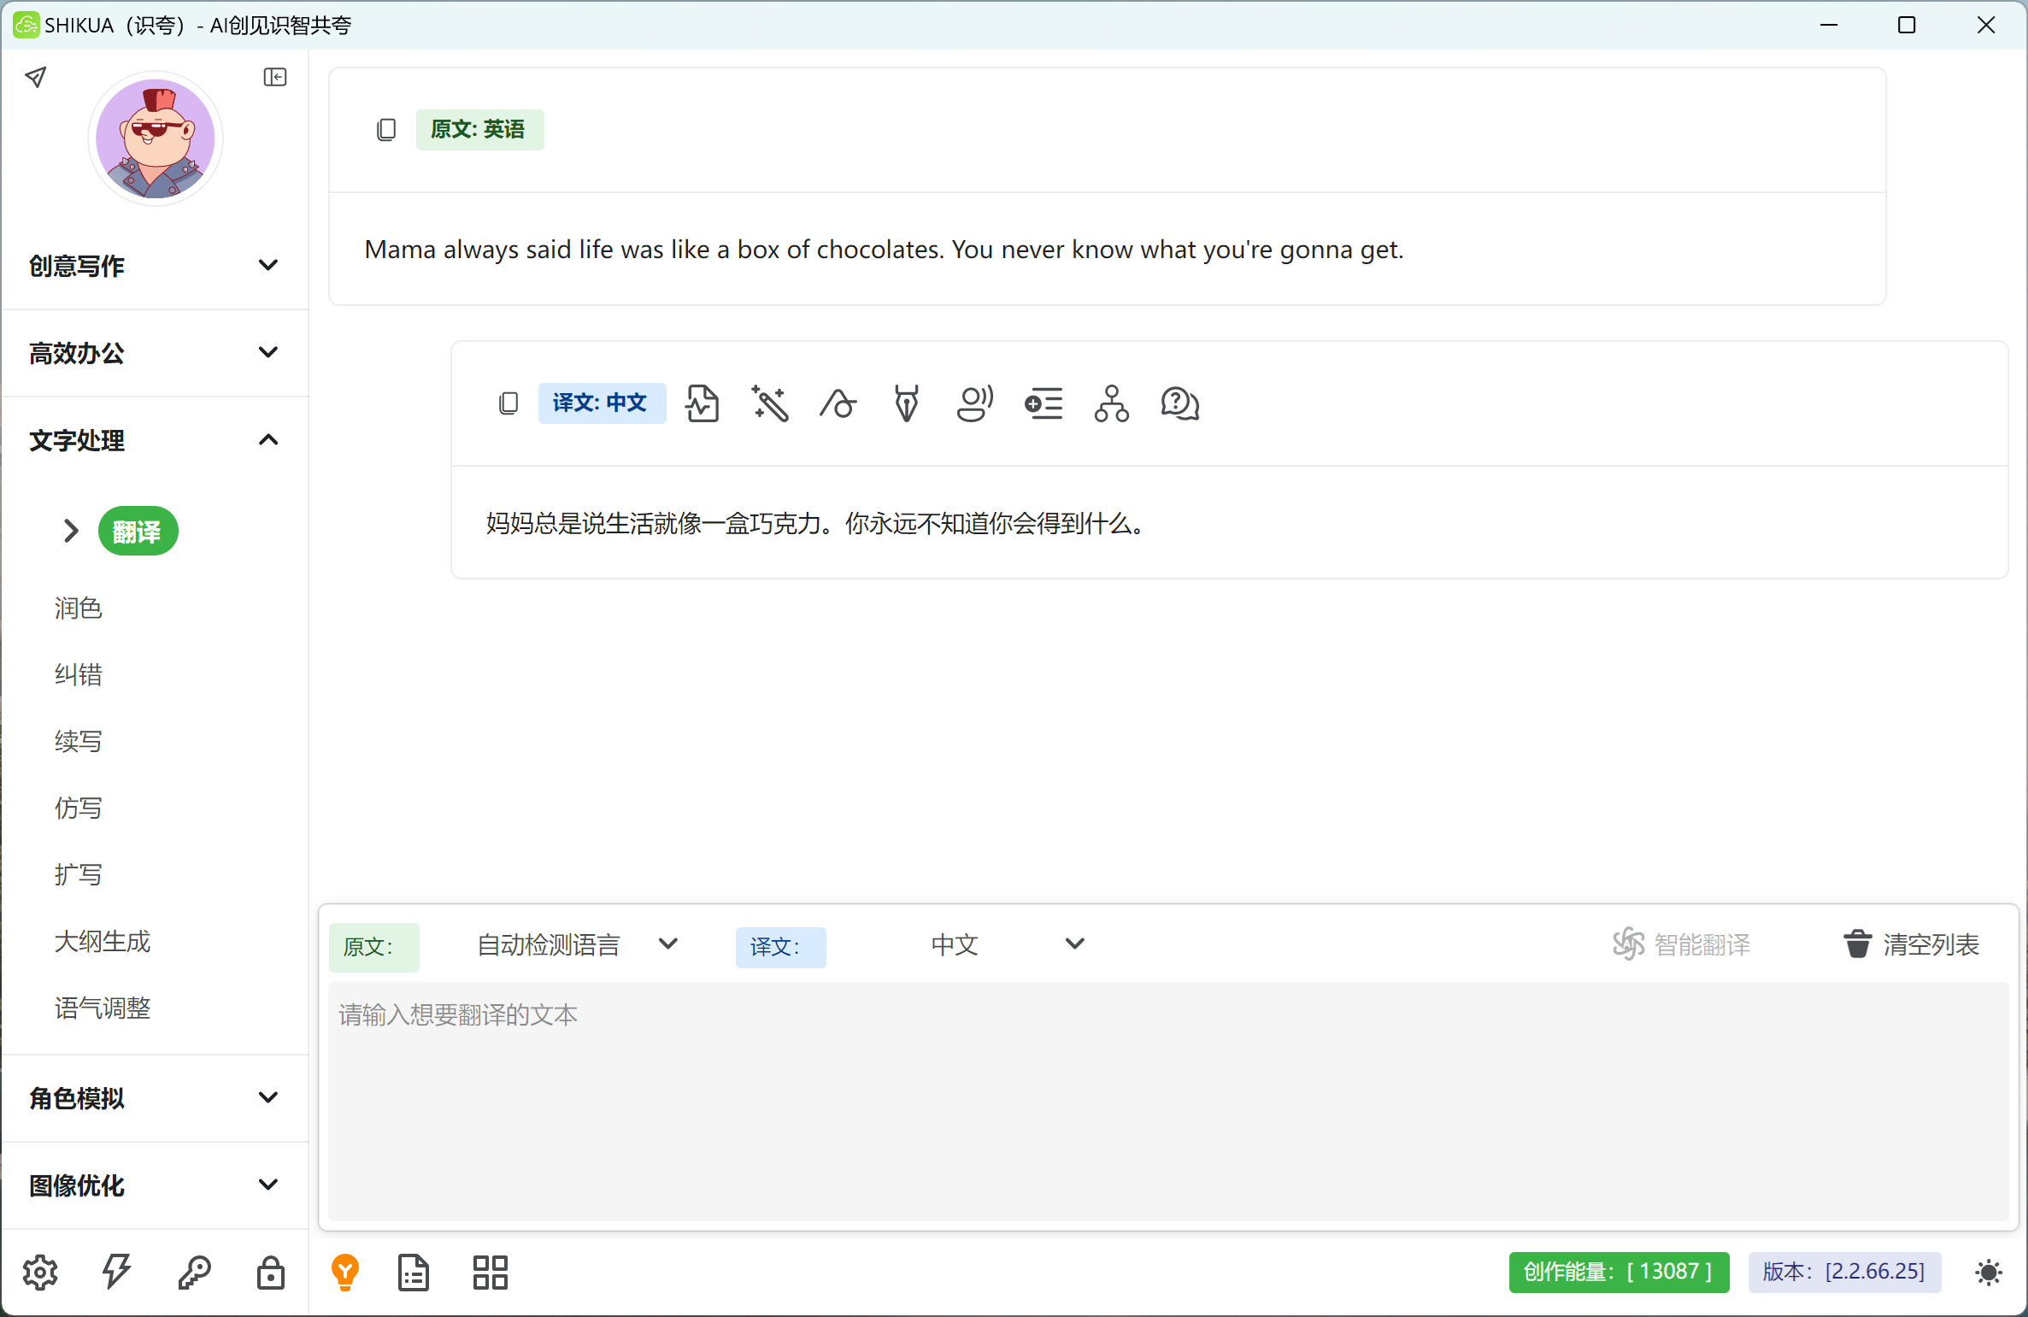
Task: Expand the 图像优化 section
Action: [155, 1185]
